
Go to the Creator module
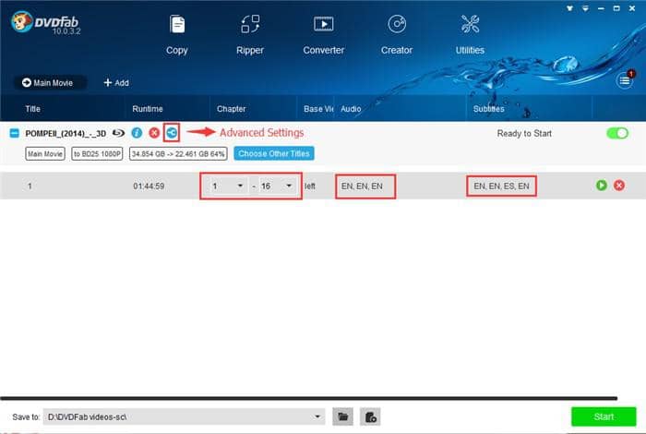click(396, 35)
